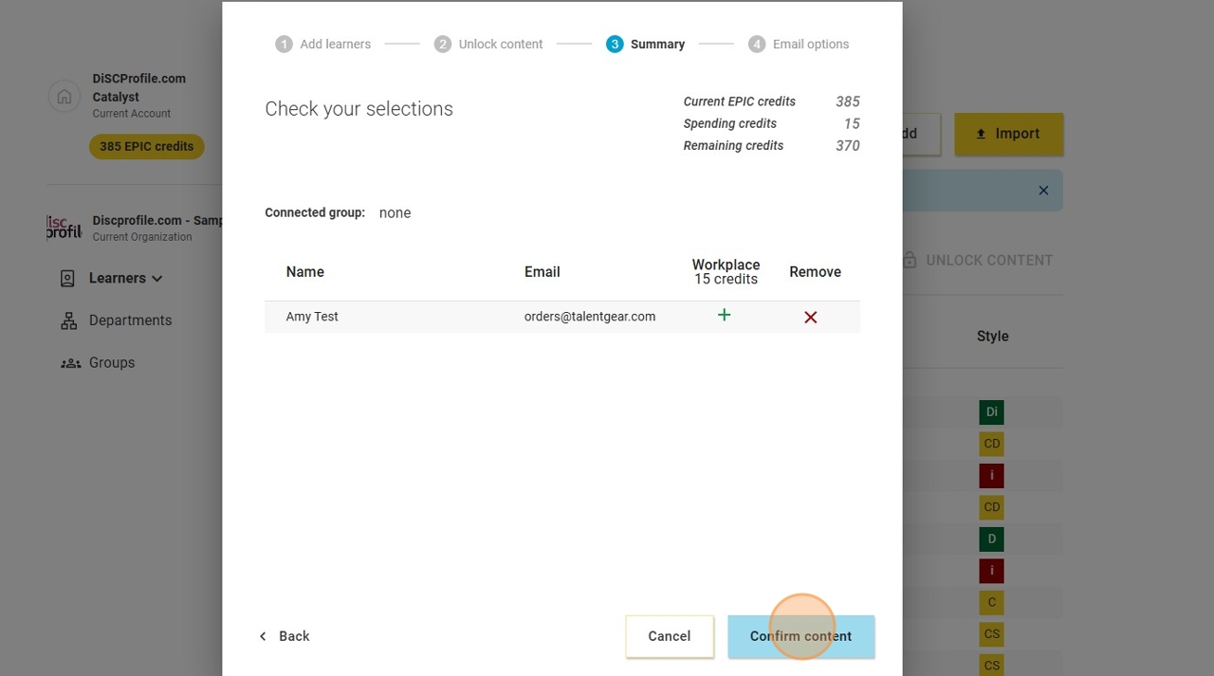Click the green D style badge

[991, 539]
